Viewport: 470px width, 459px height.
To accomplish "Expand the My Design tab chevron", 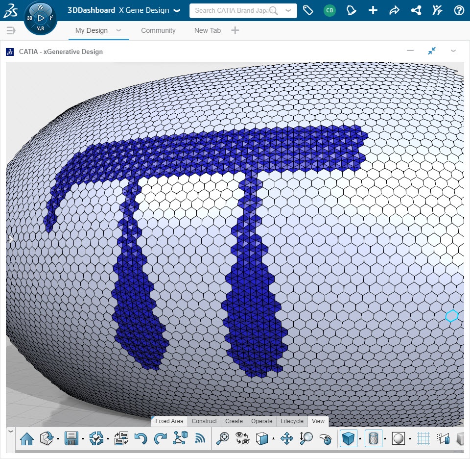I will click(118, 30).
